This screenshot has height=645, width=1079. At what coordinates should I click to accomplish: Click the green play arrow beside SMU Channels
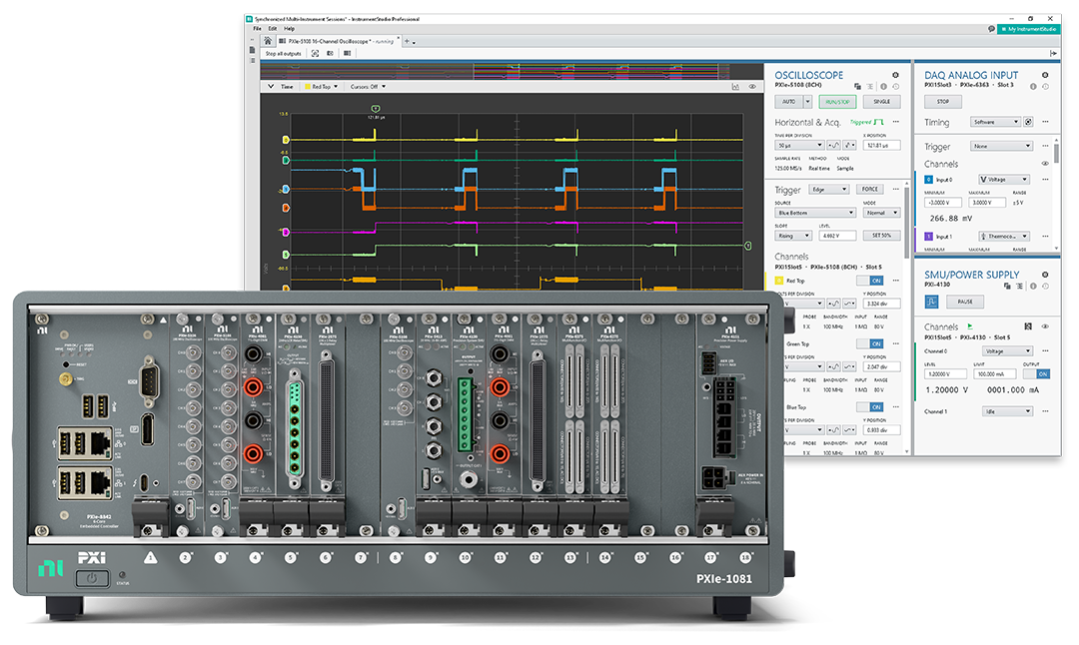coord(969,326)
